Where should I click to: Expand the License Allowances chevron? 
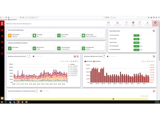point(141,36)
